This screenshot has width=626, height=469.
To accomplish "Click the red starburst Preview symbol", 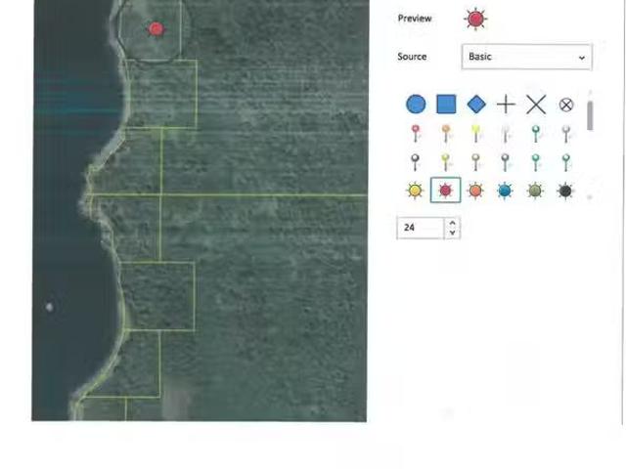I will [475, 19].
